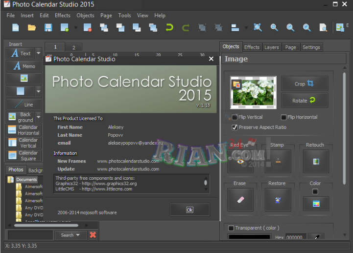Click the Undo green arrow icon
The width and height of the screenshot is (353, 253).
tap(169, 28)
